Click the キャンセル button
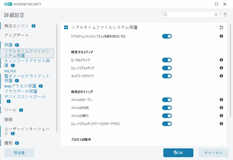Screen dimensions: 233x160 point(213,153)
